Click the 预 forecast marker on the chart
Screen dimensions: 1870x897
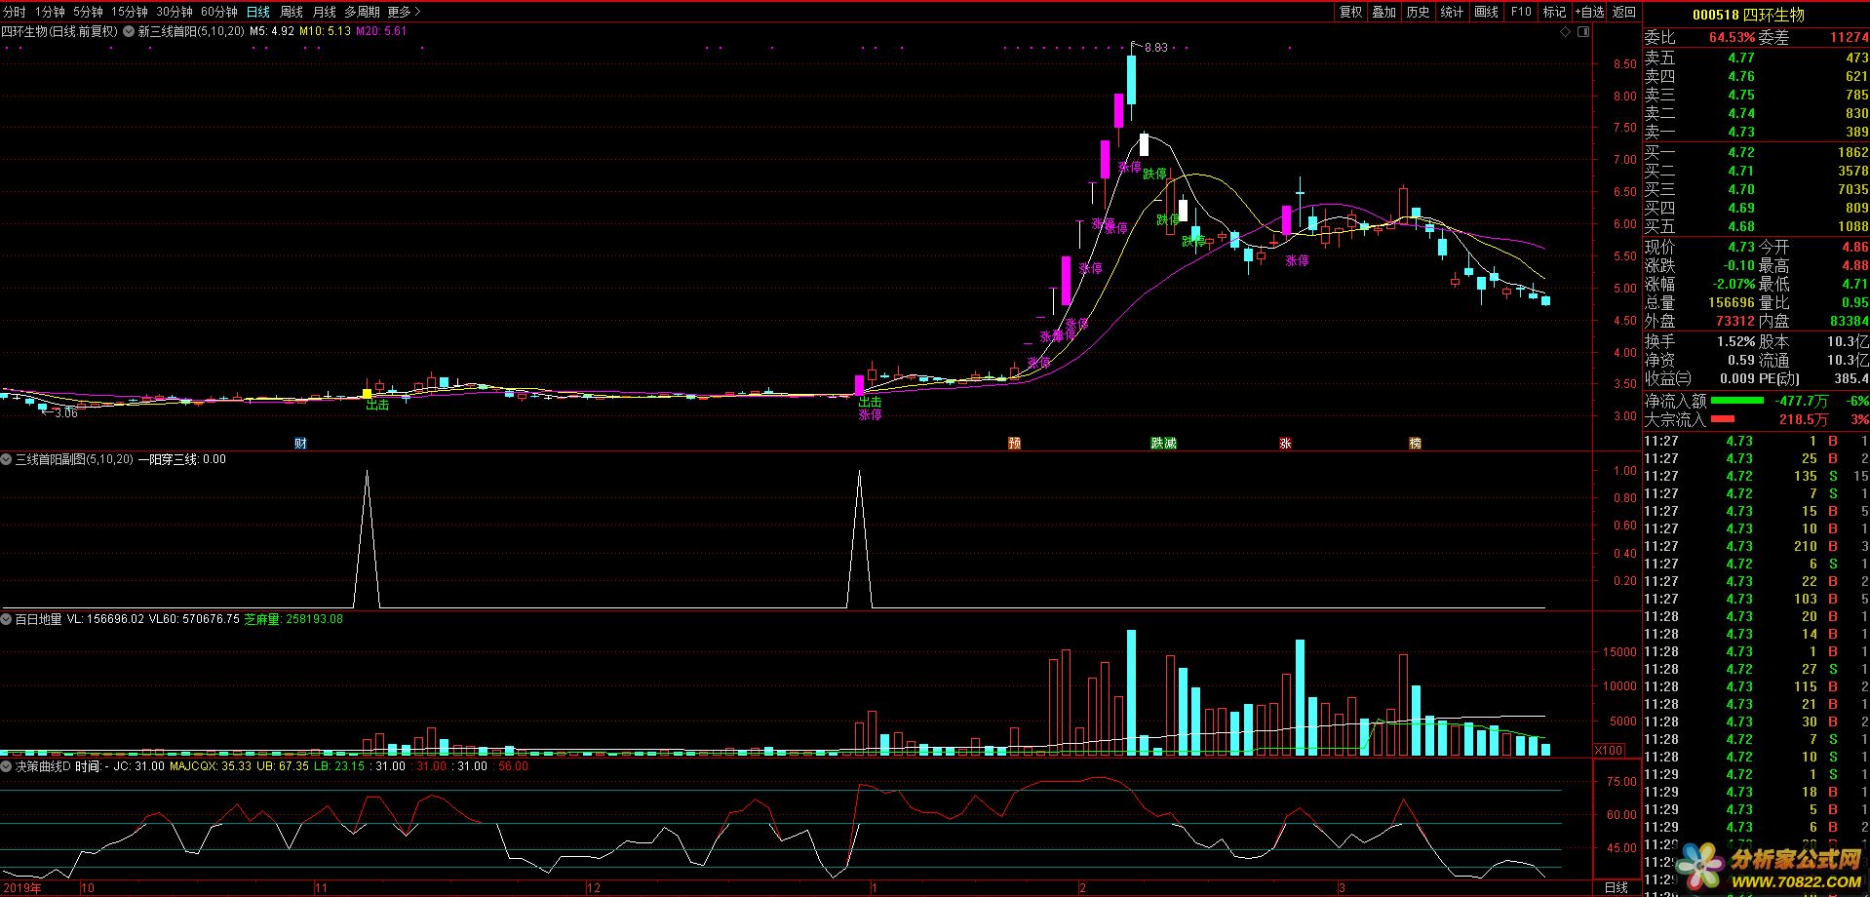[1014, 444]
